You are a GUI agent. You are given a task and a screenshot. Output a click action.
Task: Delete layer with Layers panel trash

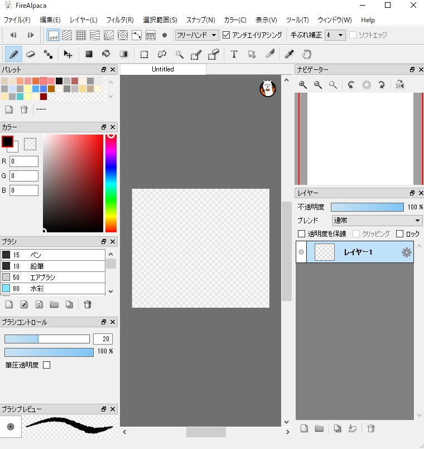point(371,428)
